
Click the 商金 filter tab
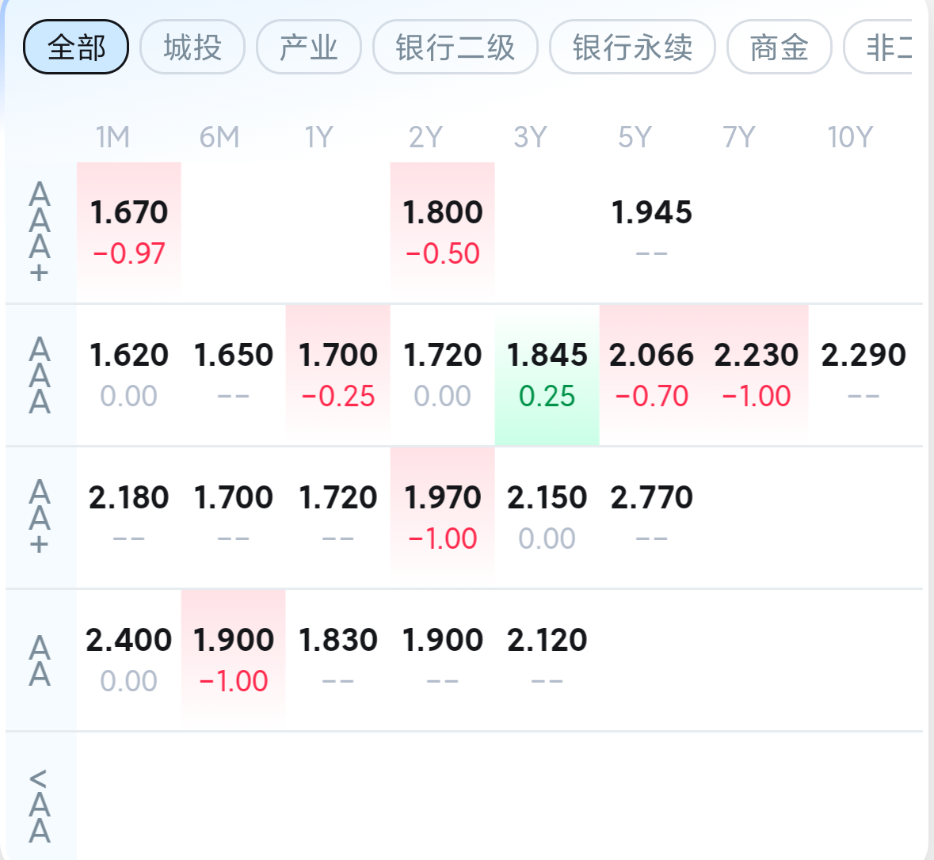pyautogui.click(x=780, y=48)
